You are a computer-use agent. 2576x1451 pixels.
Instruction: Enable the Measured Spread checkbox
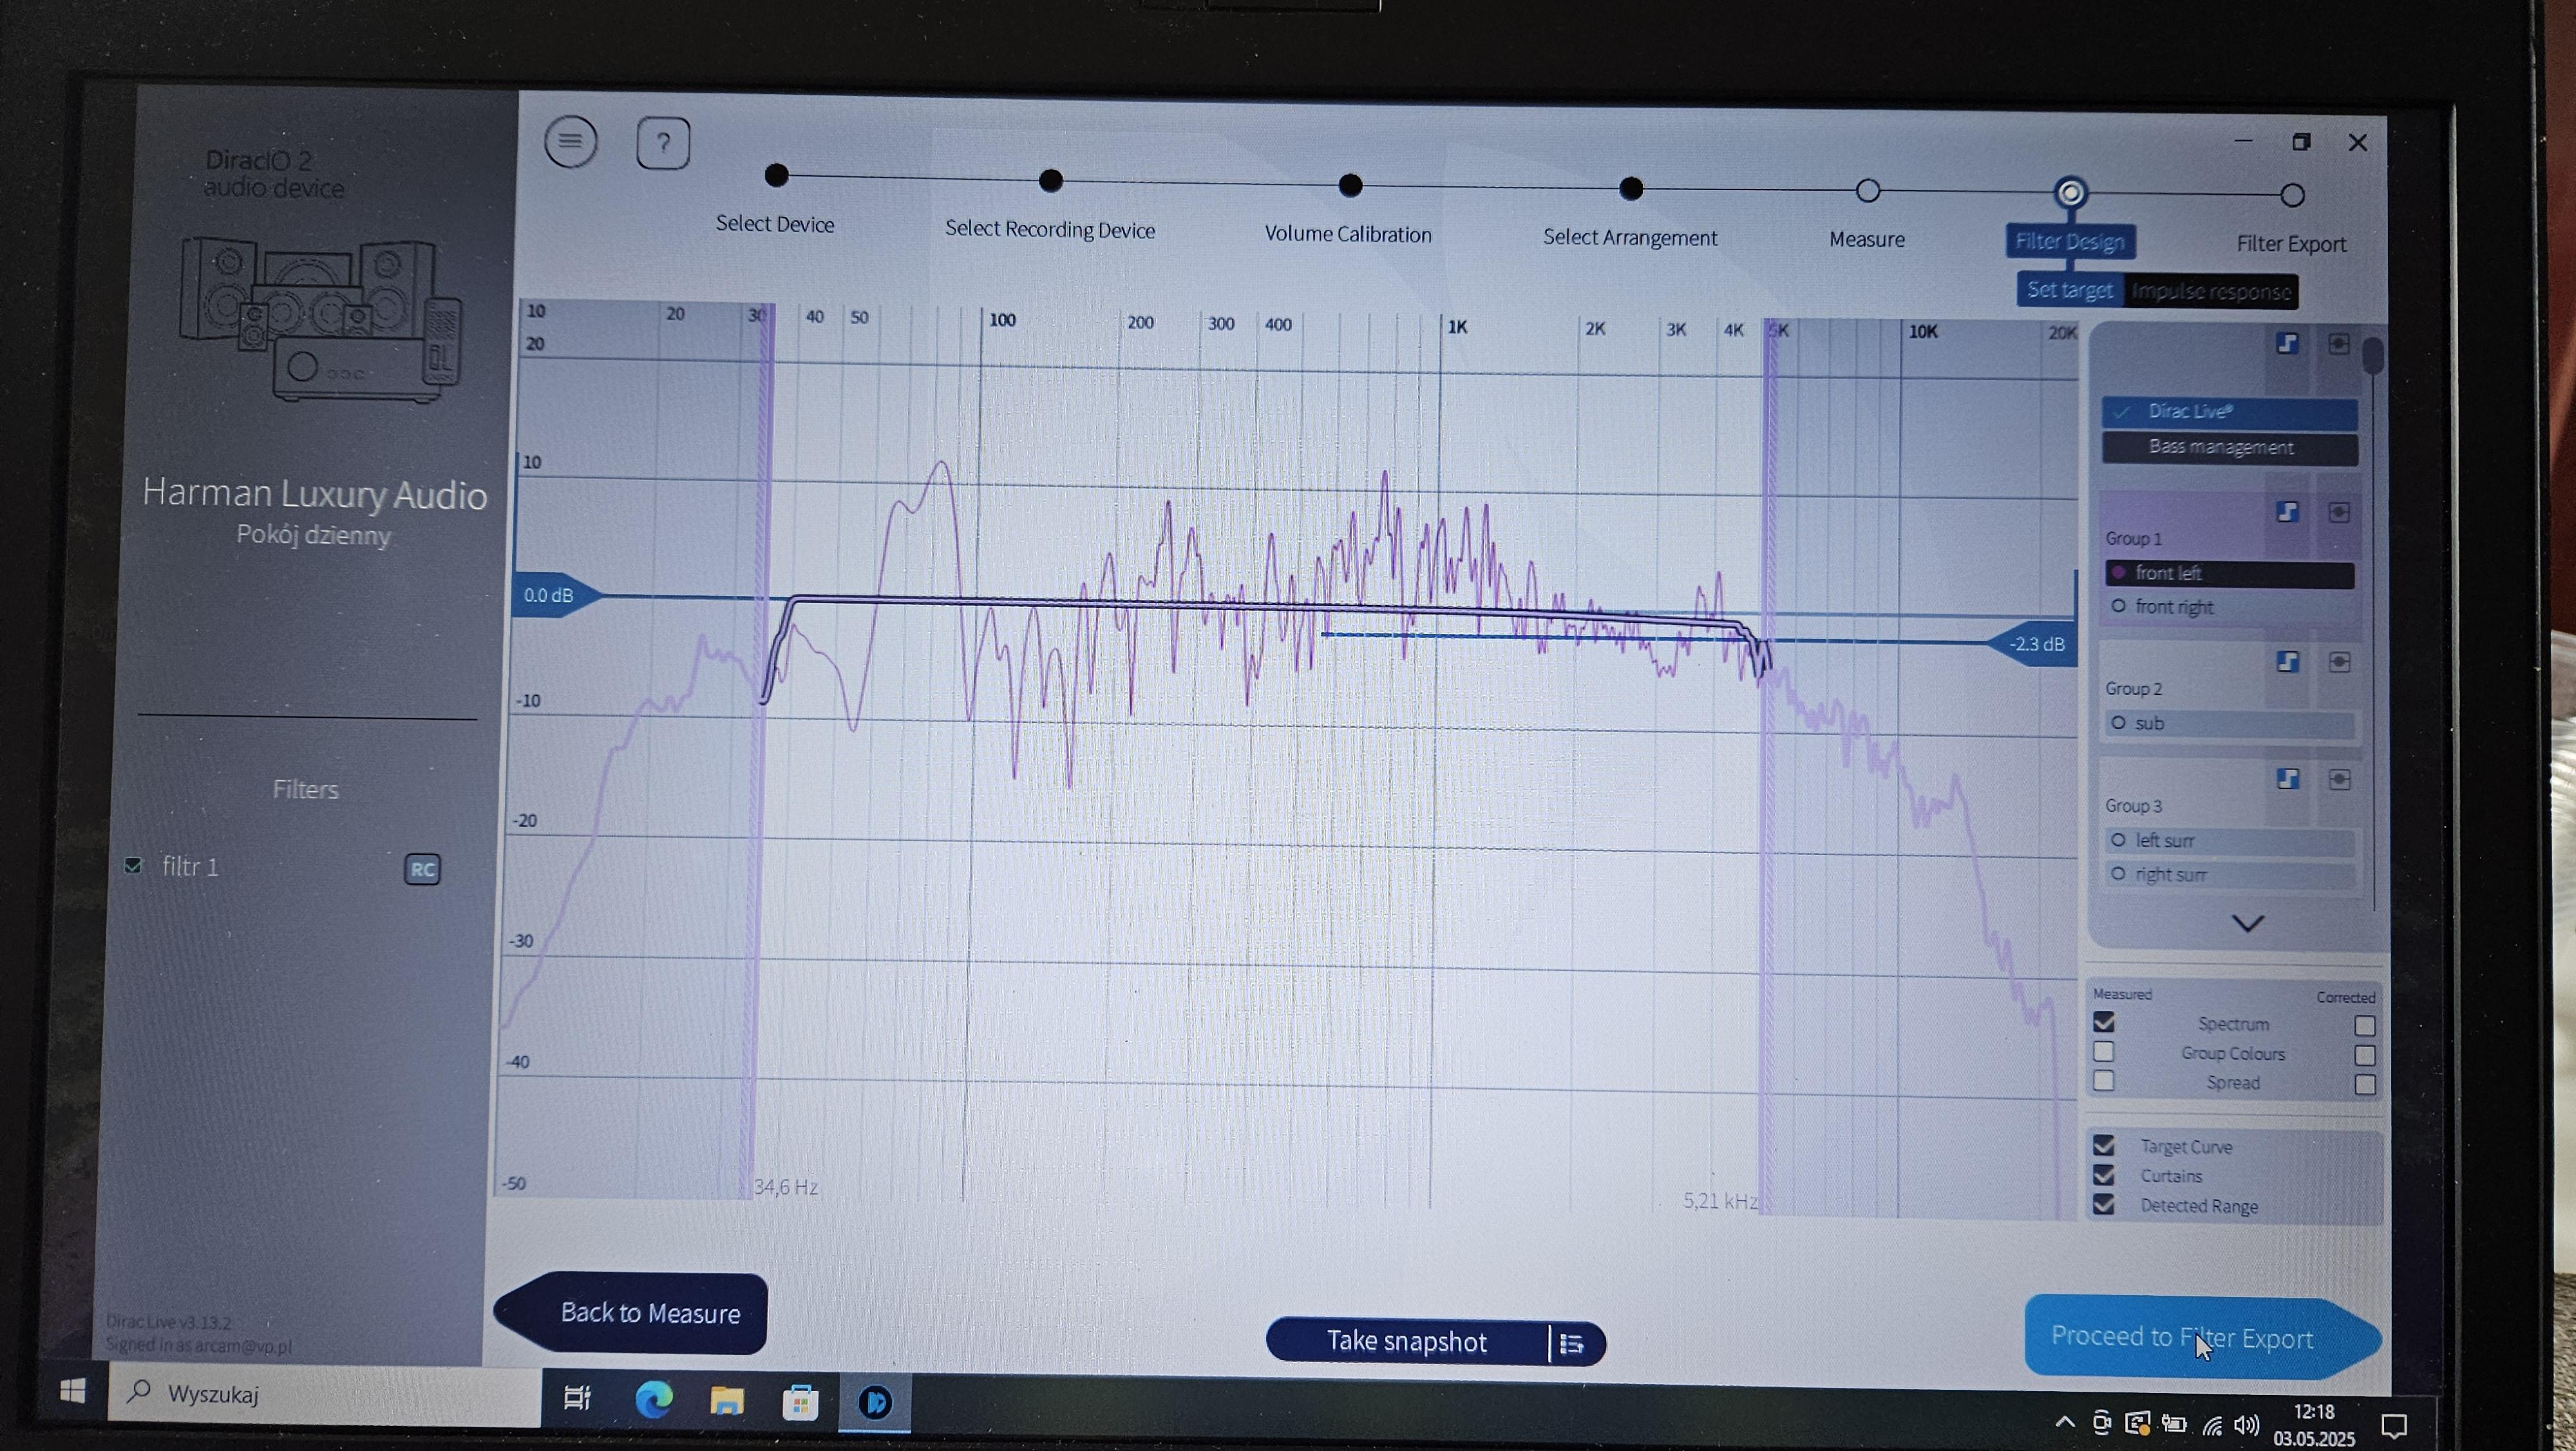click(x=2104, y=1081)
